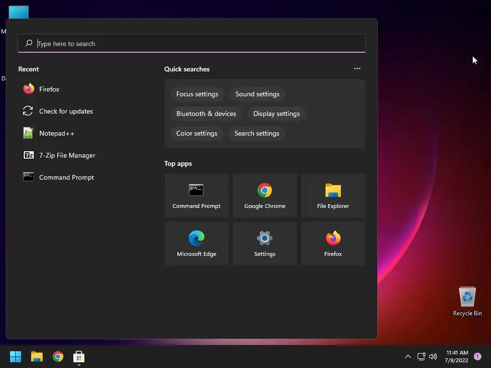
Task: Open Settings tile in Top apps
Action: tap(265, 243)
